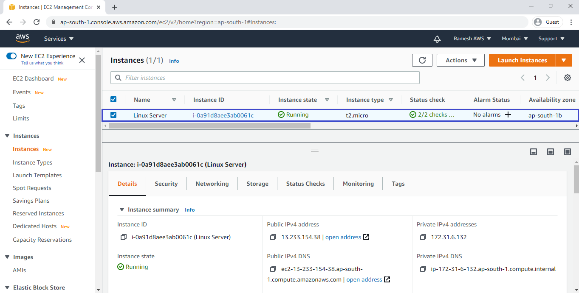Screen dimensions: 579x293
Task: Collapse the Elastic Block Store section
Action: coord(7,287)
